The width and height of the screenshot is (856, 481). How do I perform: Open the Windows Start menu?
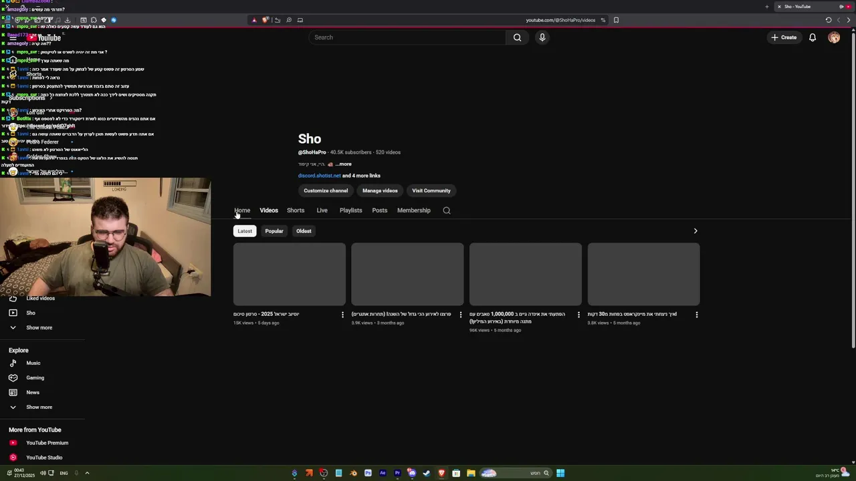pyautogui.click(x=560, y=473)
